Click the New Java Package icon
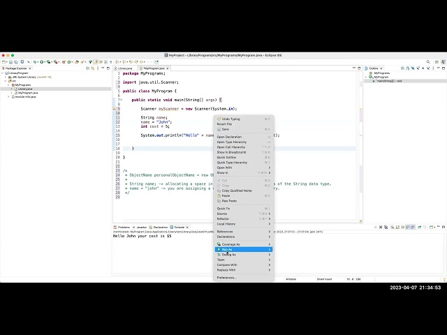This screenshot has width=447, height=335. [x=64, y=62]
